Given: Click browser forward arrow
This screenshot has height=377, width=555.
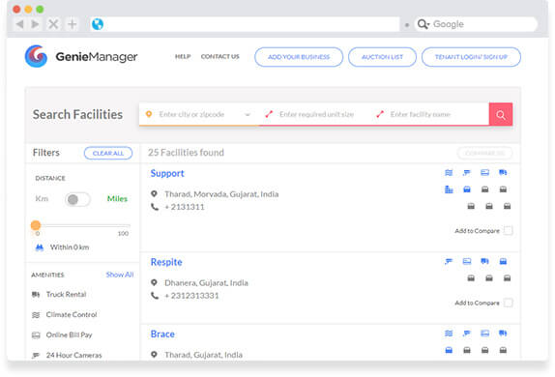Looking at the screenshot, I should pyautogui.click(x=35, y=24).
